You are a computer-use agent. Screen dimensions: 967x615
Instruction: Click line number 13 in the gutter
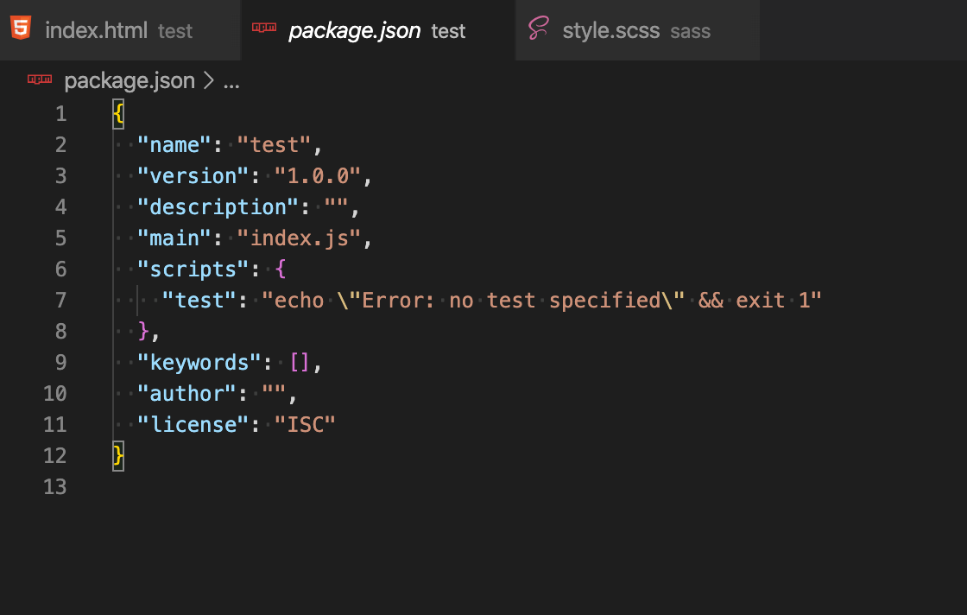click(54, 487)
